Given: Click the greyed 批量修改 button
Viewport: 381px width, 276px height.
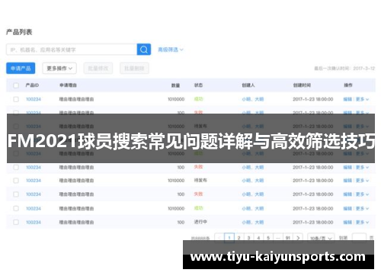Looking at the screenshot, I should 98,69.
